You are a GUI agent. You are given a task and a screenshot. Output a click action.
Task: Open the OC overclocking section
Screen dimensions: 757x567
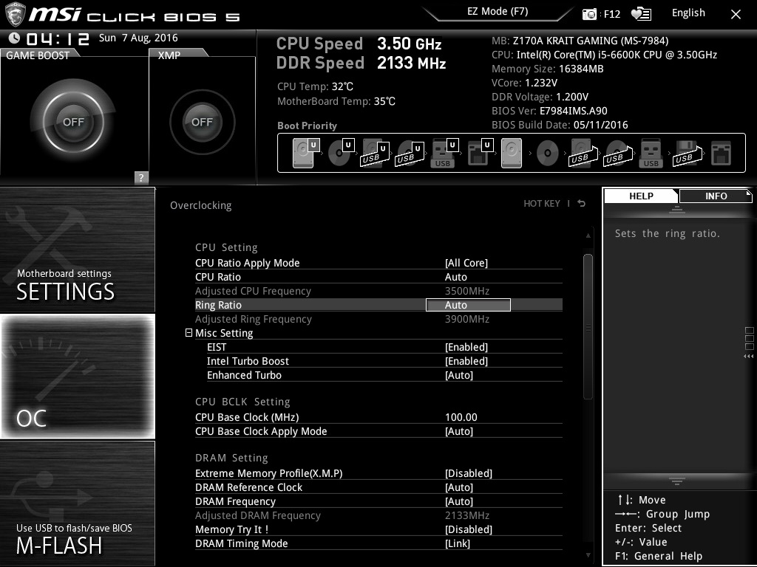pos(77,377)
